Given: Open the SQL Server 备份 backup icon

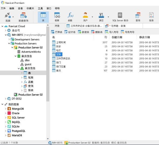Looking at the screenshot, I should (120, 17).
